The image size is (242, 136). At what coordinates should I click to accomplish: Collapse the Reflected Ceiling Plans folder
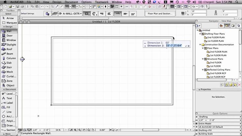tap(203, 70)
